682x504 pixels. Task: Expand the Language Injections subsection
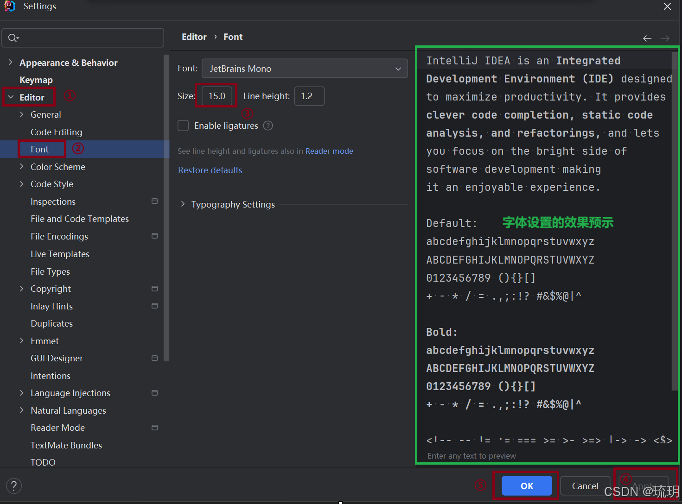pos(21,393)
